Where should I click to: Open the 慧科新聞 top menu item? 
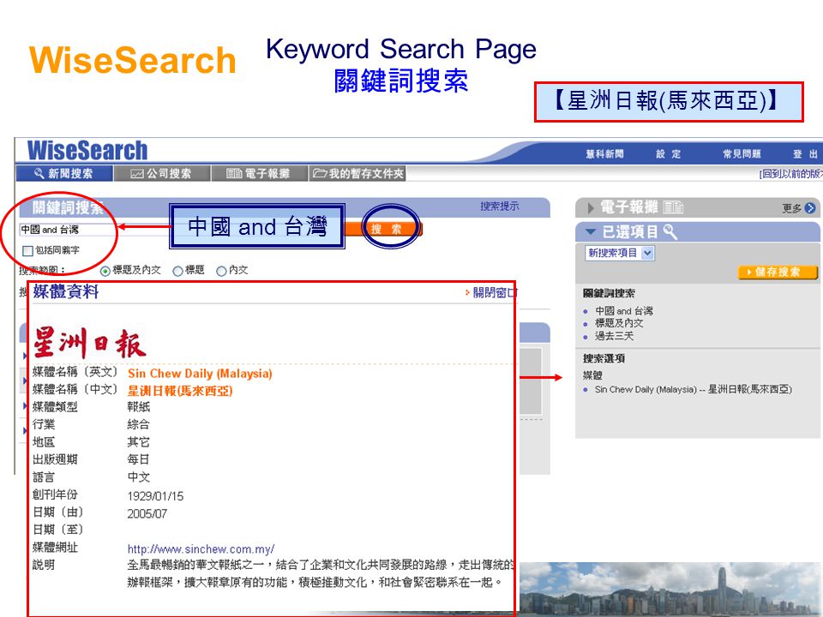(604, 153)
